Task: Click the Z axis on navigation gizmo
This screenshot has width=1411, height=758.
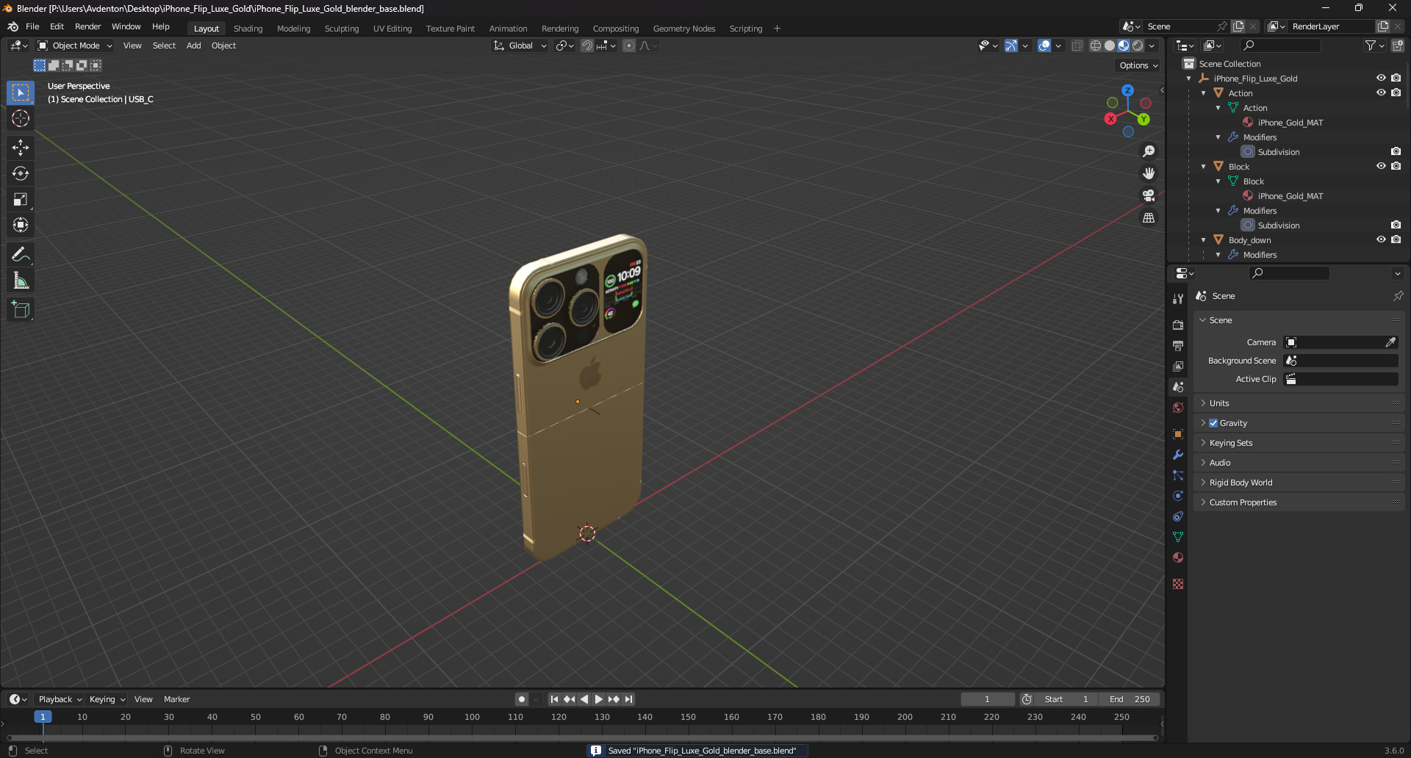Action: [x=1127, y=90]
